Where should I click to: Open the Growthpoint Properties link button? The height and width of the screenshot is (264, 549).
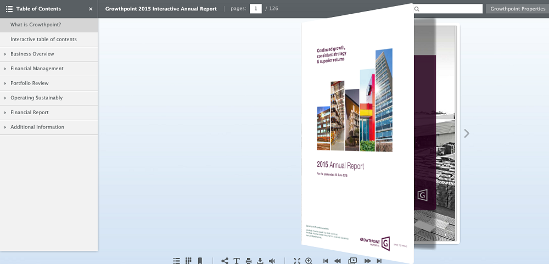tap(518, 9)
